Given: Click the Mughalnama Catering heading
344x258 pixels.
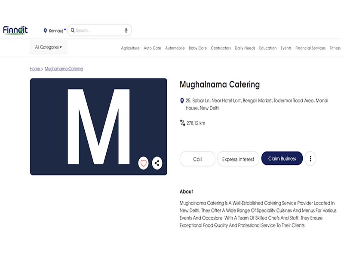Looking at the screenshot, I should click(x=220, y=84).
